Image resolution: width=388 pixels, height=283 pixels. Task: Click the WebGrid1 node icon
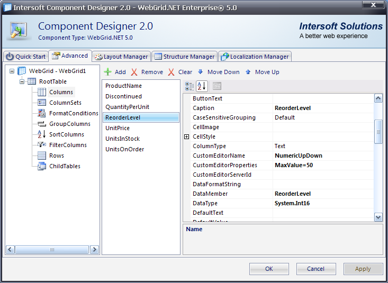tap(22, 71)
